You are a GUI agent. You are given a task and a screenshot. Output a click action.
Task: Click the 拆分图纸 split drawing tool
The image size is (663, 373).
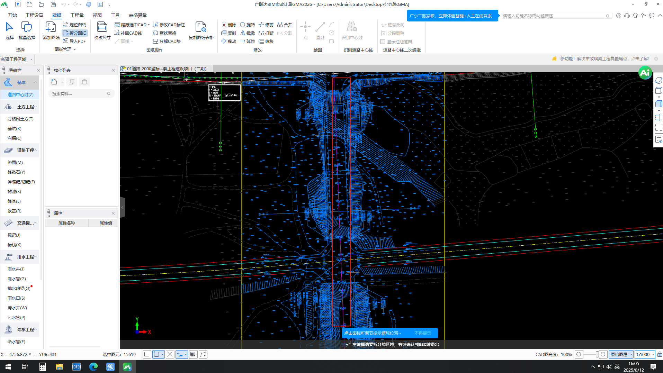(x=74, y=33)
